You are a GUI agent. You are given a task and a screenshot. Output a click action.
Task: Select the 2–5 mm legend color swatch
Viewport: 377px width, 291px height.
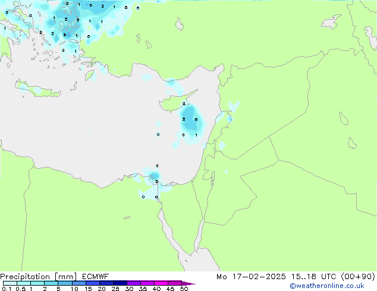click(51, 283)
